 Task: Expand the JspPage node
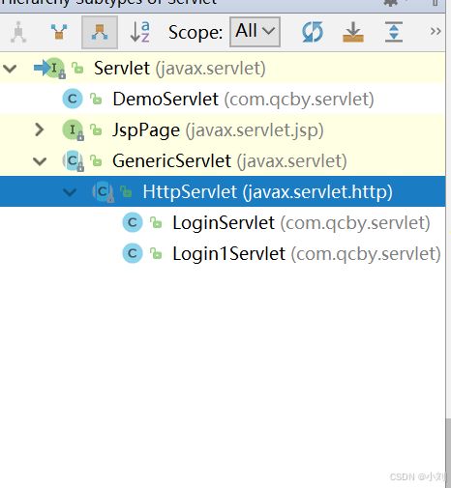coord(40,129)
